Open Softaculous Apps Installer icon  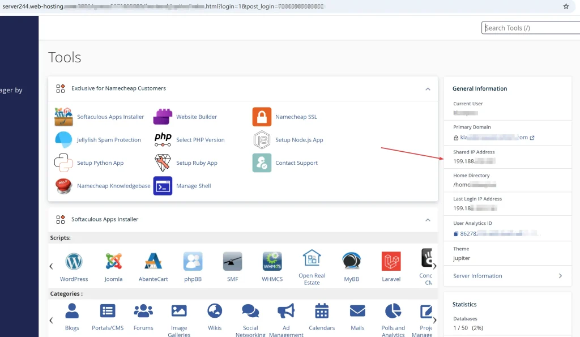(x=63, y=117)
